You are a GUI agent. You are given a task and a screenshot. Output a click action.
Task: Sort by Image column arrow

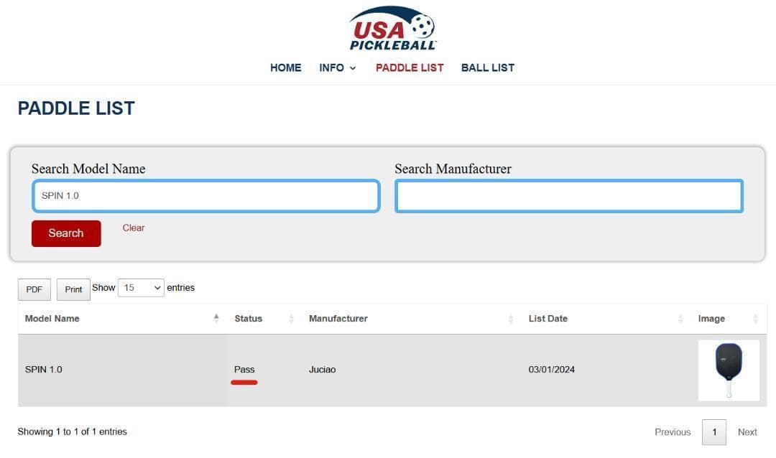pos(755,319)
